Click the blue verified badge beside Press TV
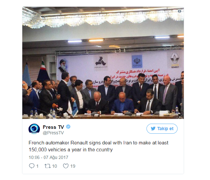Image resolution: width=210 pixels, height=180 pixels. pyautogui.click(x=68, y=127)
